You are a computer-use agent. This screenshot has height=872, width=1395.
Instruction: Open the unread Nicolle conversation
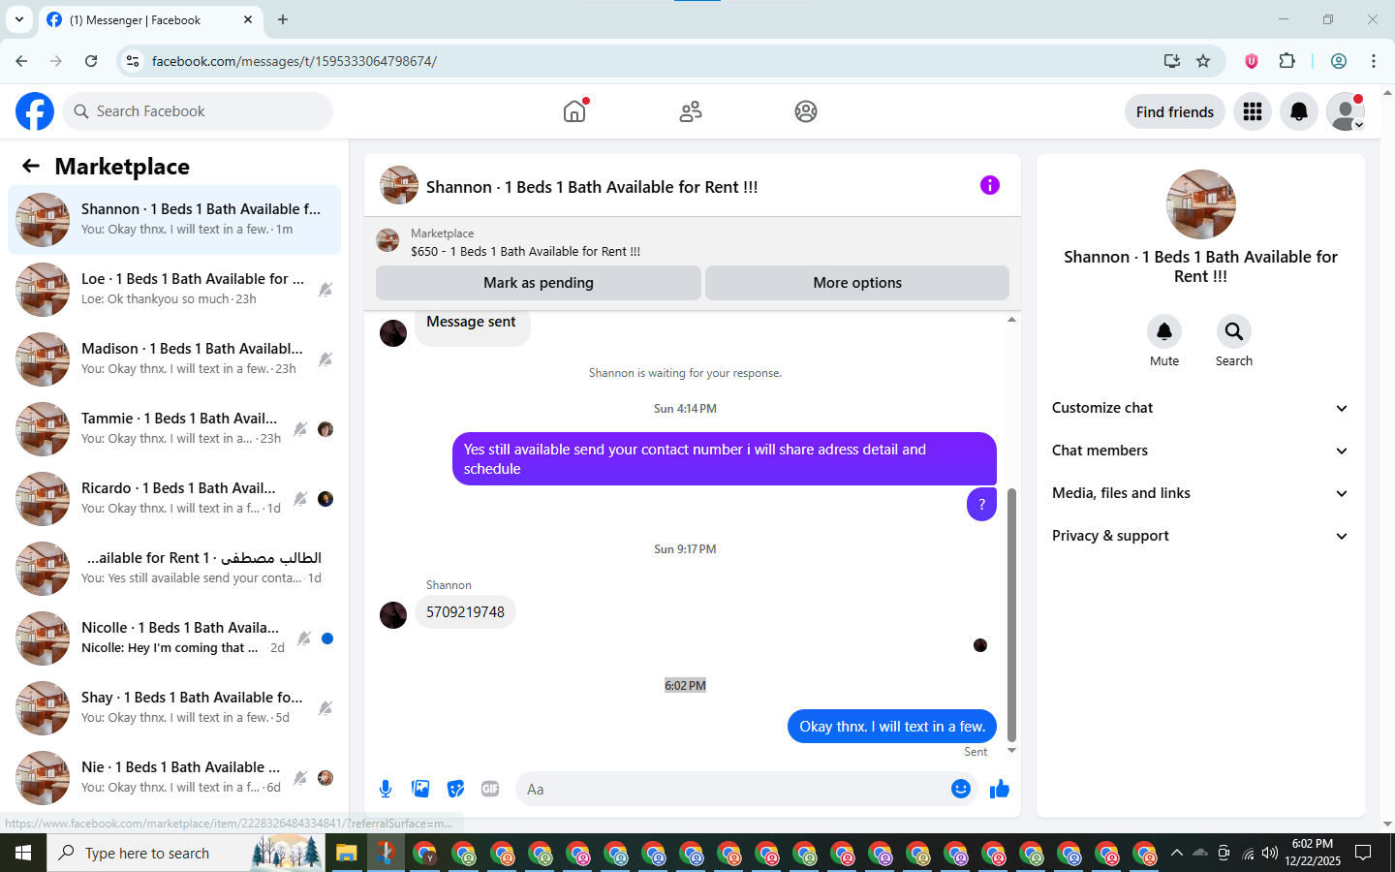(174, 638)
